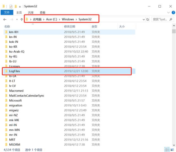Open the address bar history dropdown
The image size is (176, 152).
pos(143,19)
